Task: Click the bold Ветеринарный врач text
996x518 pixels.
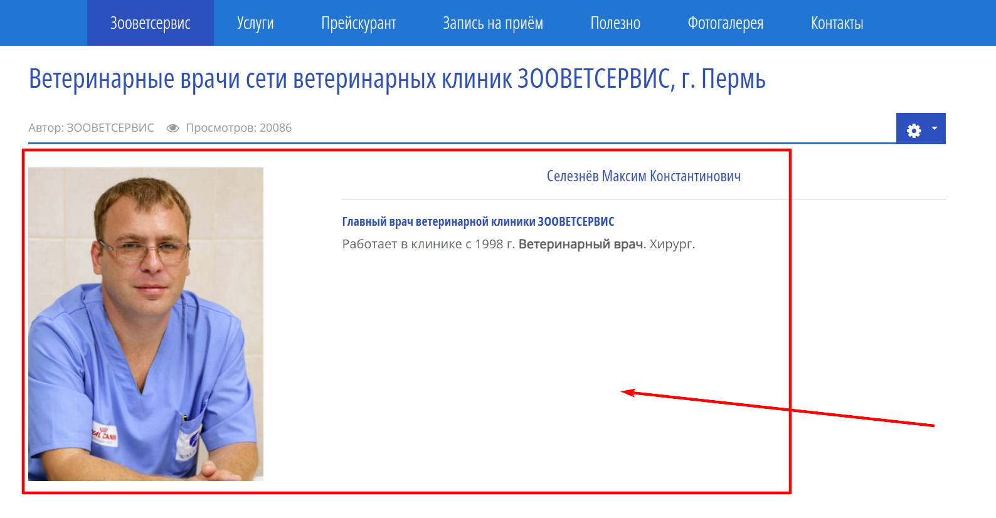Action: [580, 244]
